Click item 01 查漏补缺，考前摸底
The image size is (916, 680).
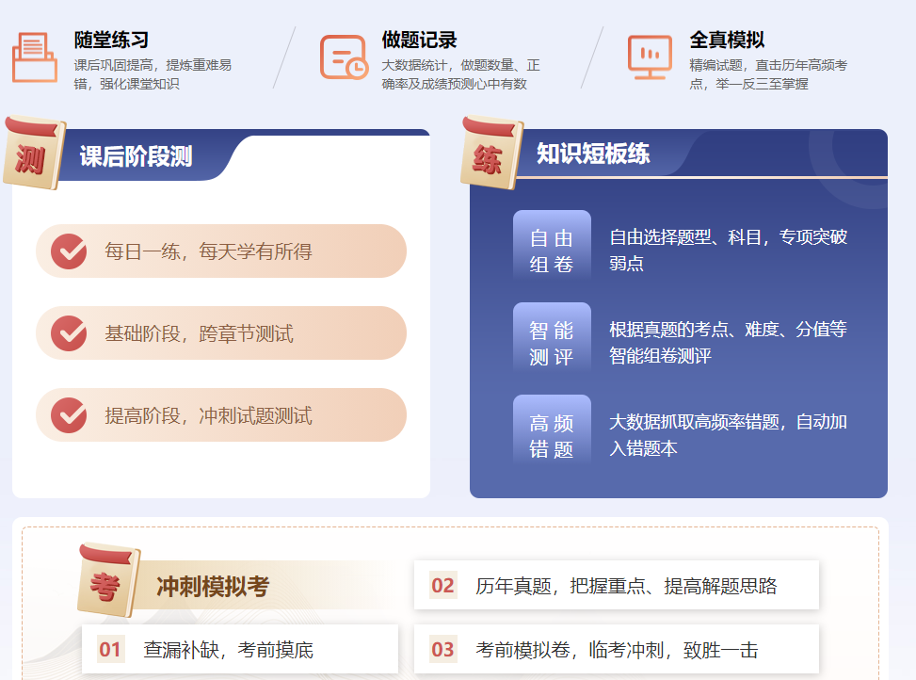pos(239,649)
